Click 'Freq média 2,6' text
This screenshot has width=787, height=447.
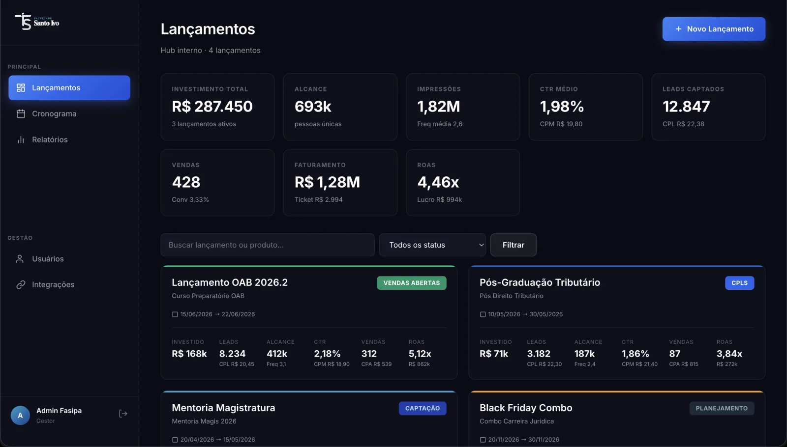tap(440, 124)
